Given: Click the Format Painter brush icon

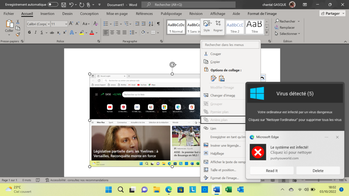Looking at the screenshot, I should coord(18,34).
